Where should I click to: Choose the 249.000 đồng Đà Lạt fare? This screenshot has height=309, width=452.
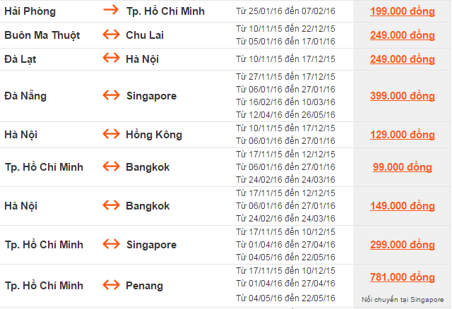click(402, 59)
